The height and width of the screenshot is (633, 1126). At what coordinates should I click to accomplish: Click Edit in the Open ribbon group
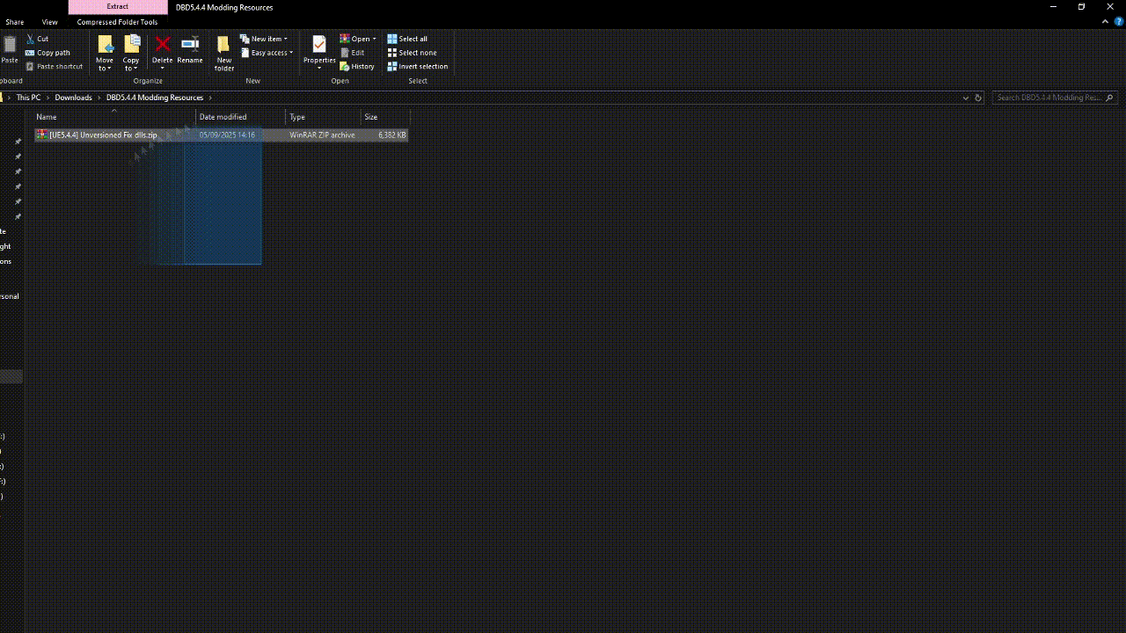pyautogui.click(x=355, y=52)
